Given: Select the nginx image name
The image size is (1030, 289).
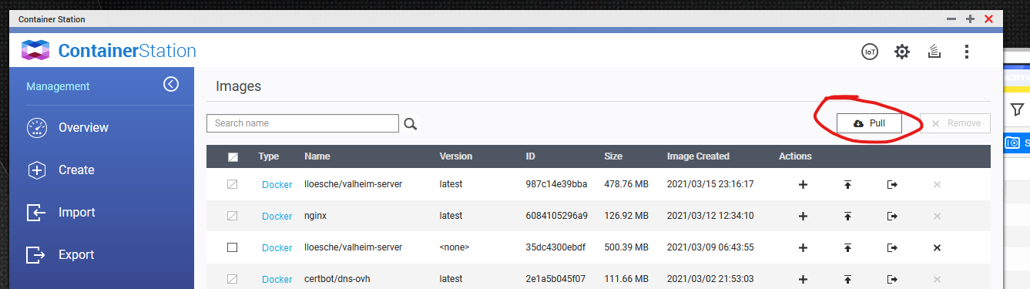Looking at the screenshot, I should [315, 216].
